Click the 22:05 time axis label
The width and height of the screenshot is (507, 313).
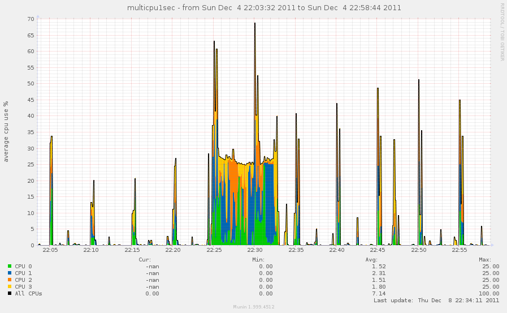click(50, 250)
